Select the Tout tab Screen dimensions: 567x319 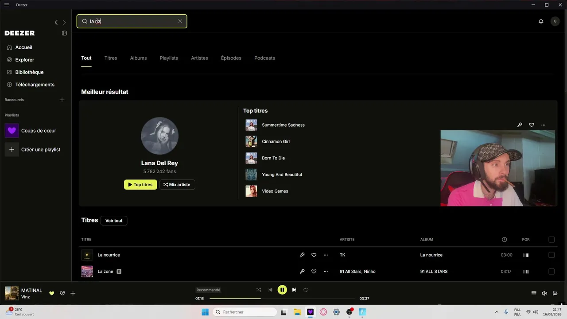click(86, 58)
